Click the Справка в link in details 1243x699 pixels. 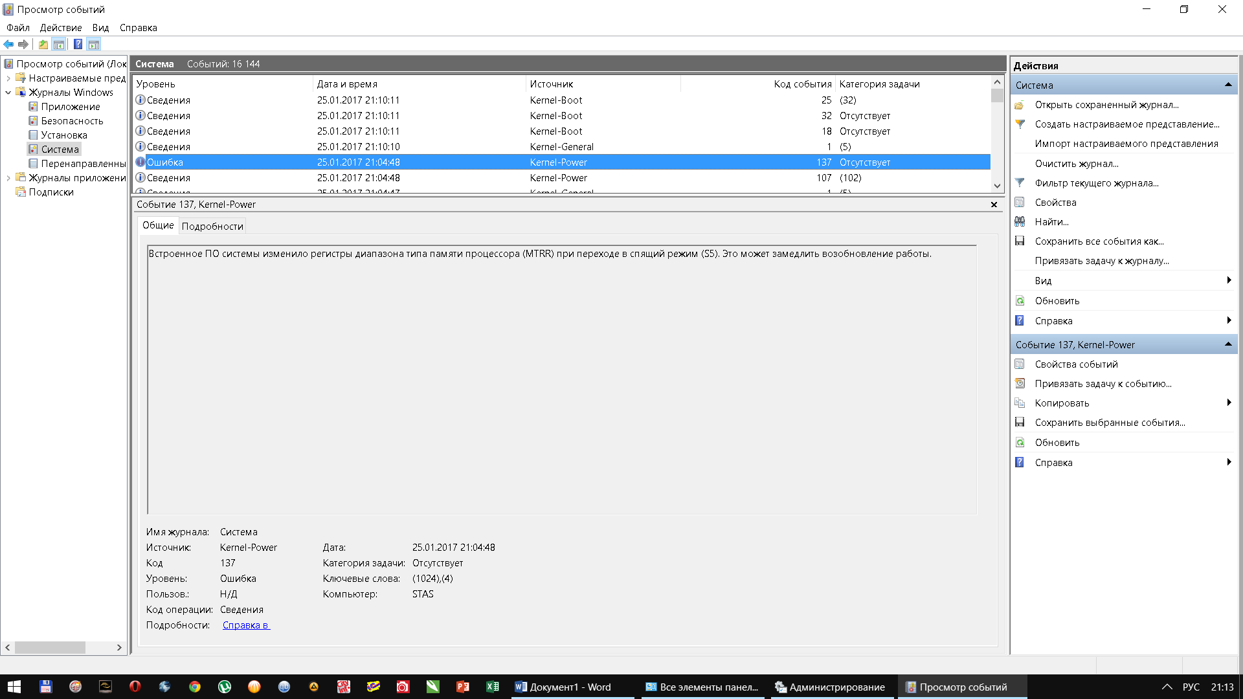point(246,625)
